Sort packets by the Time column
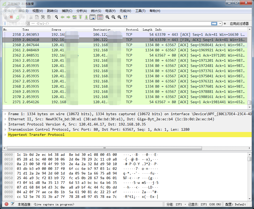Image resolution: width=254 pixels, height=209 pixels. tap(36, 30)
